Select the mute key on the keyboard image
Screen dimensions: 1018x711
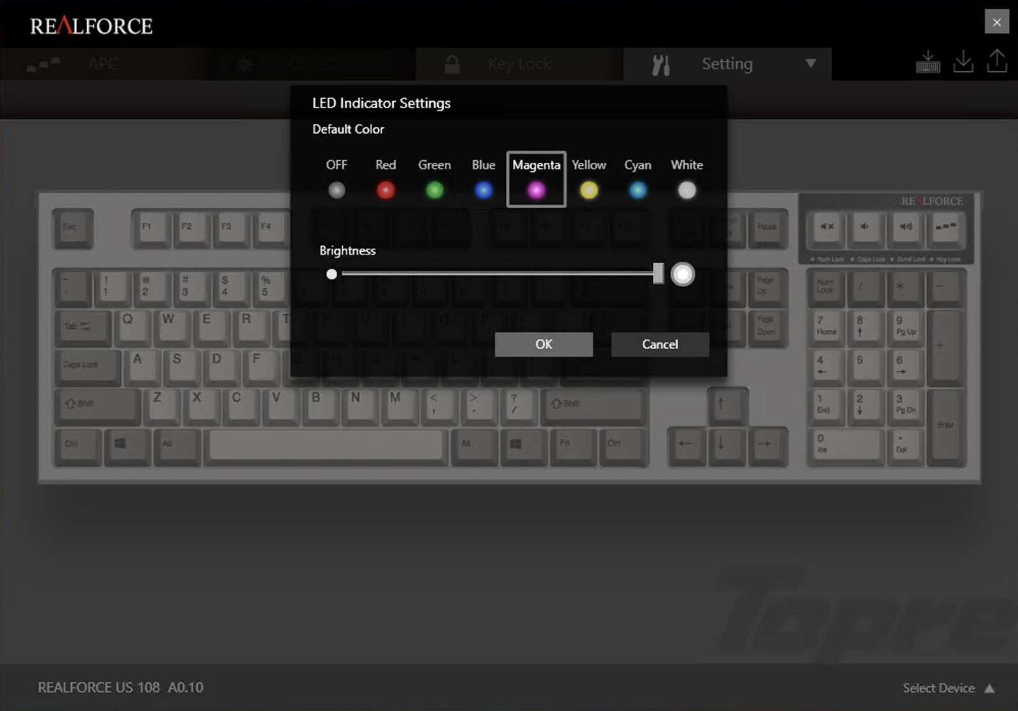tap(826, 228)
